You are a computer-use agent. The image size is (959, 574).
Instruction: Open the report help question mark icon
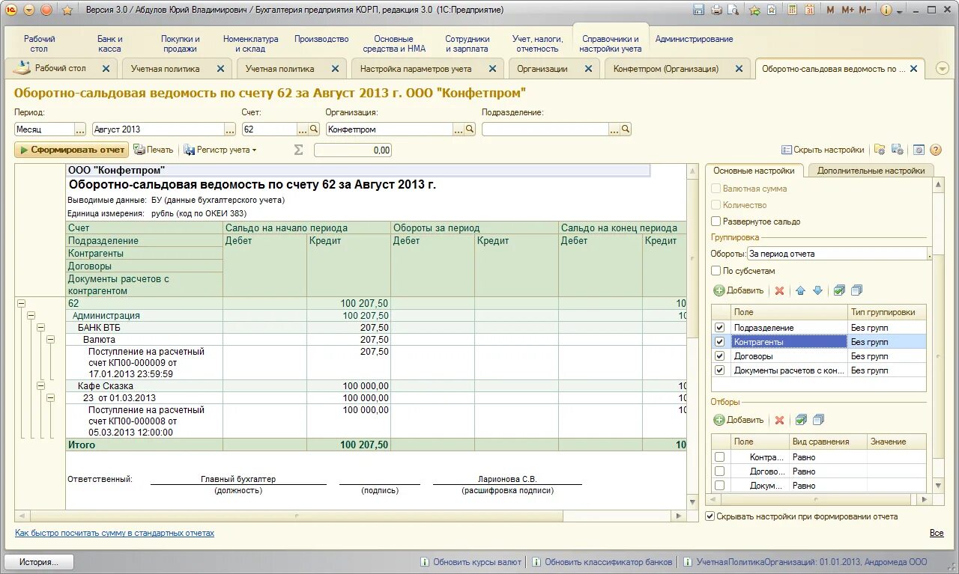pos(936,150)
